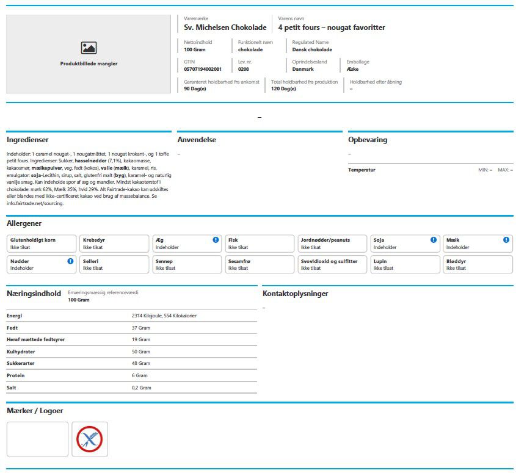Click the brand name Sv. Michelsen Chokolade
The height and width of the screenshot is (473, 516).
(225, 27)
